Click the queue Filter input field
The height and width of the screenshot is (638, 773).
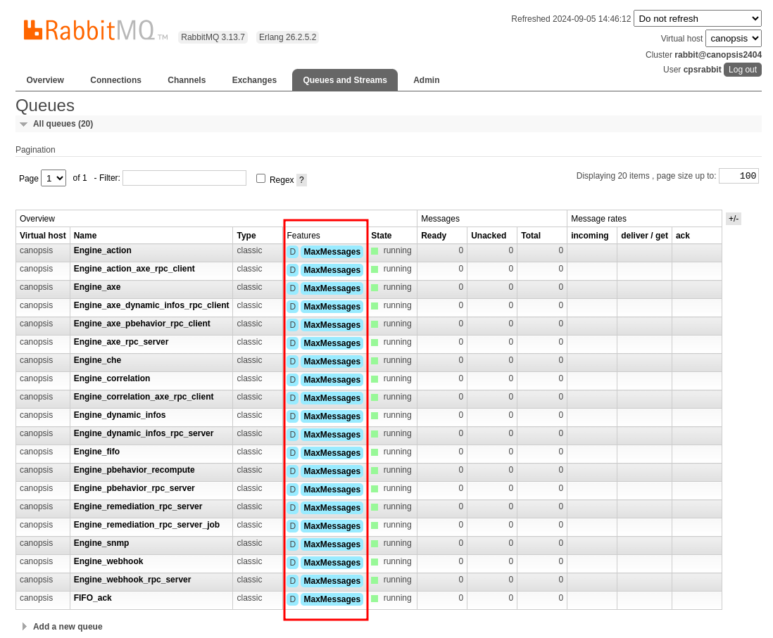coord(184,178)
